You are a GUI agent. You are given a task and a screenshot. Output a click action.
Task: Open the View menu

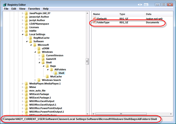[22, 9]
